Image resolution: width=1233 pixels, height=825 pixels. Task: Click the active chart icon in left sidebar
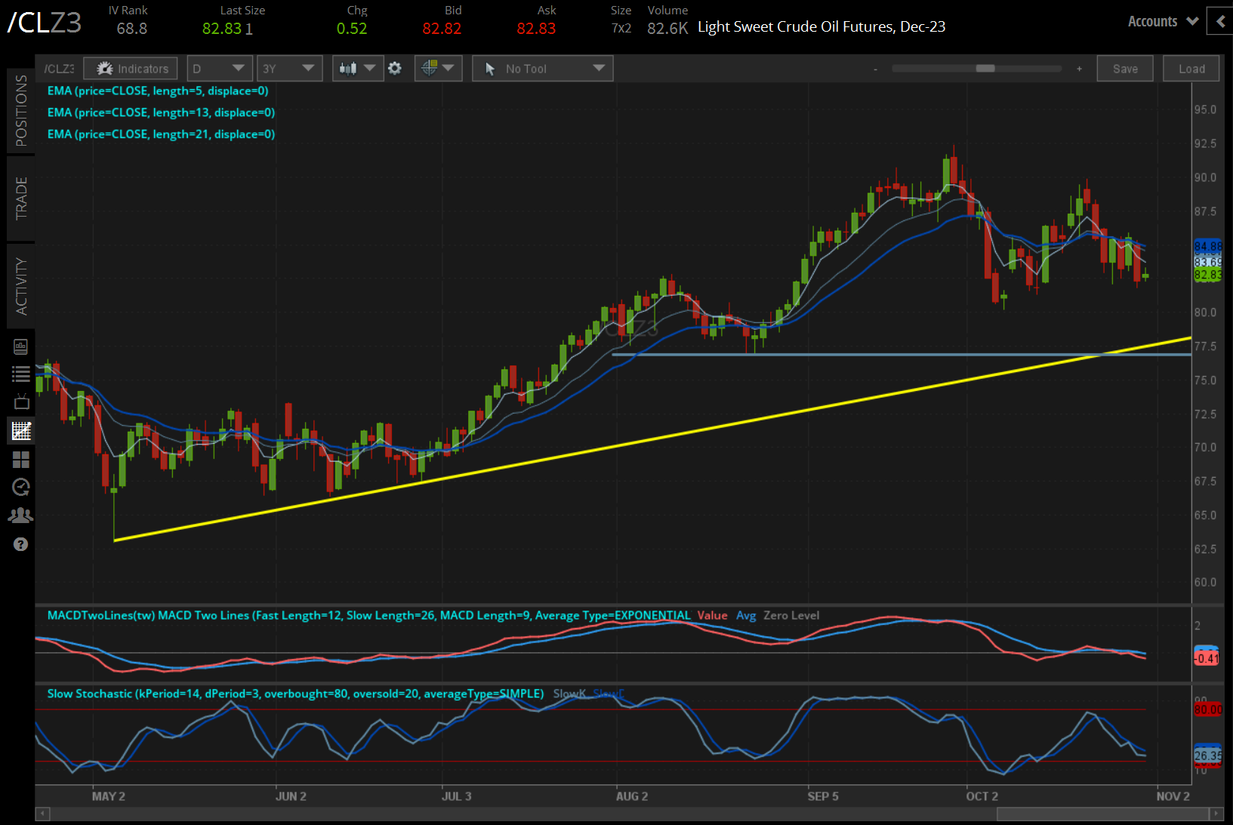(x=21, y=430)
